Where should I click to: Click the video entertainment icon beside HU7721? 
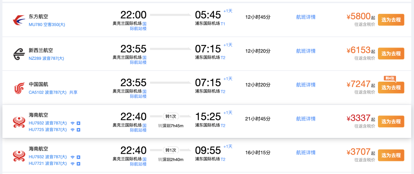pos(79,164)
